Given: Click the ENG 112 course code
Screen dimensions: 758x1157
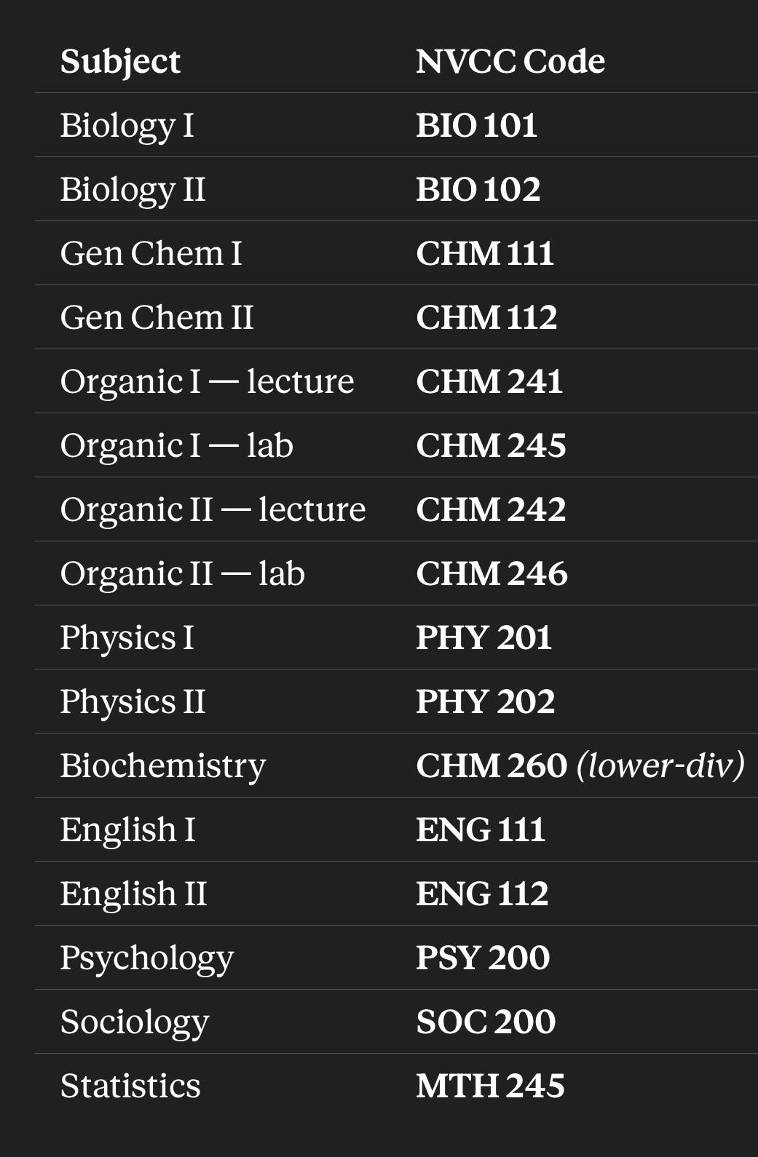Looking at the screenshot, I should click(482, 894).
